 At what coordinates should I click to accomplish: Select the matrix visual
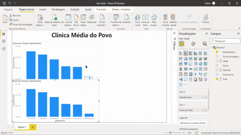[191, 74]
